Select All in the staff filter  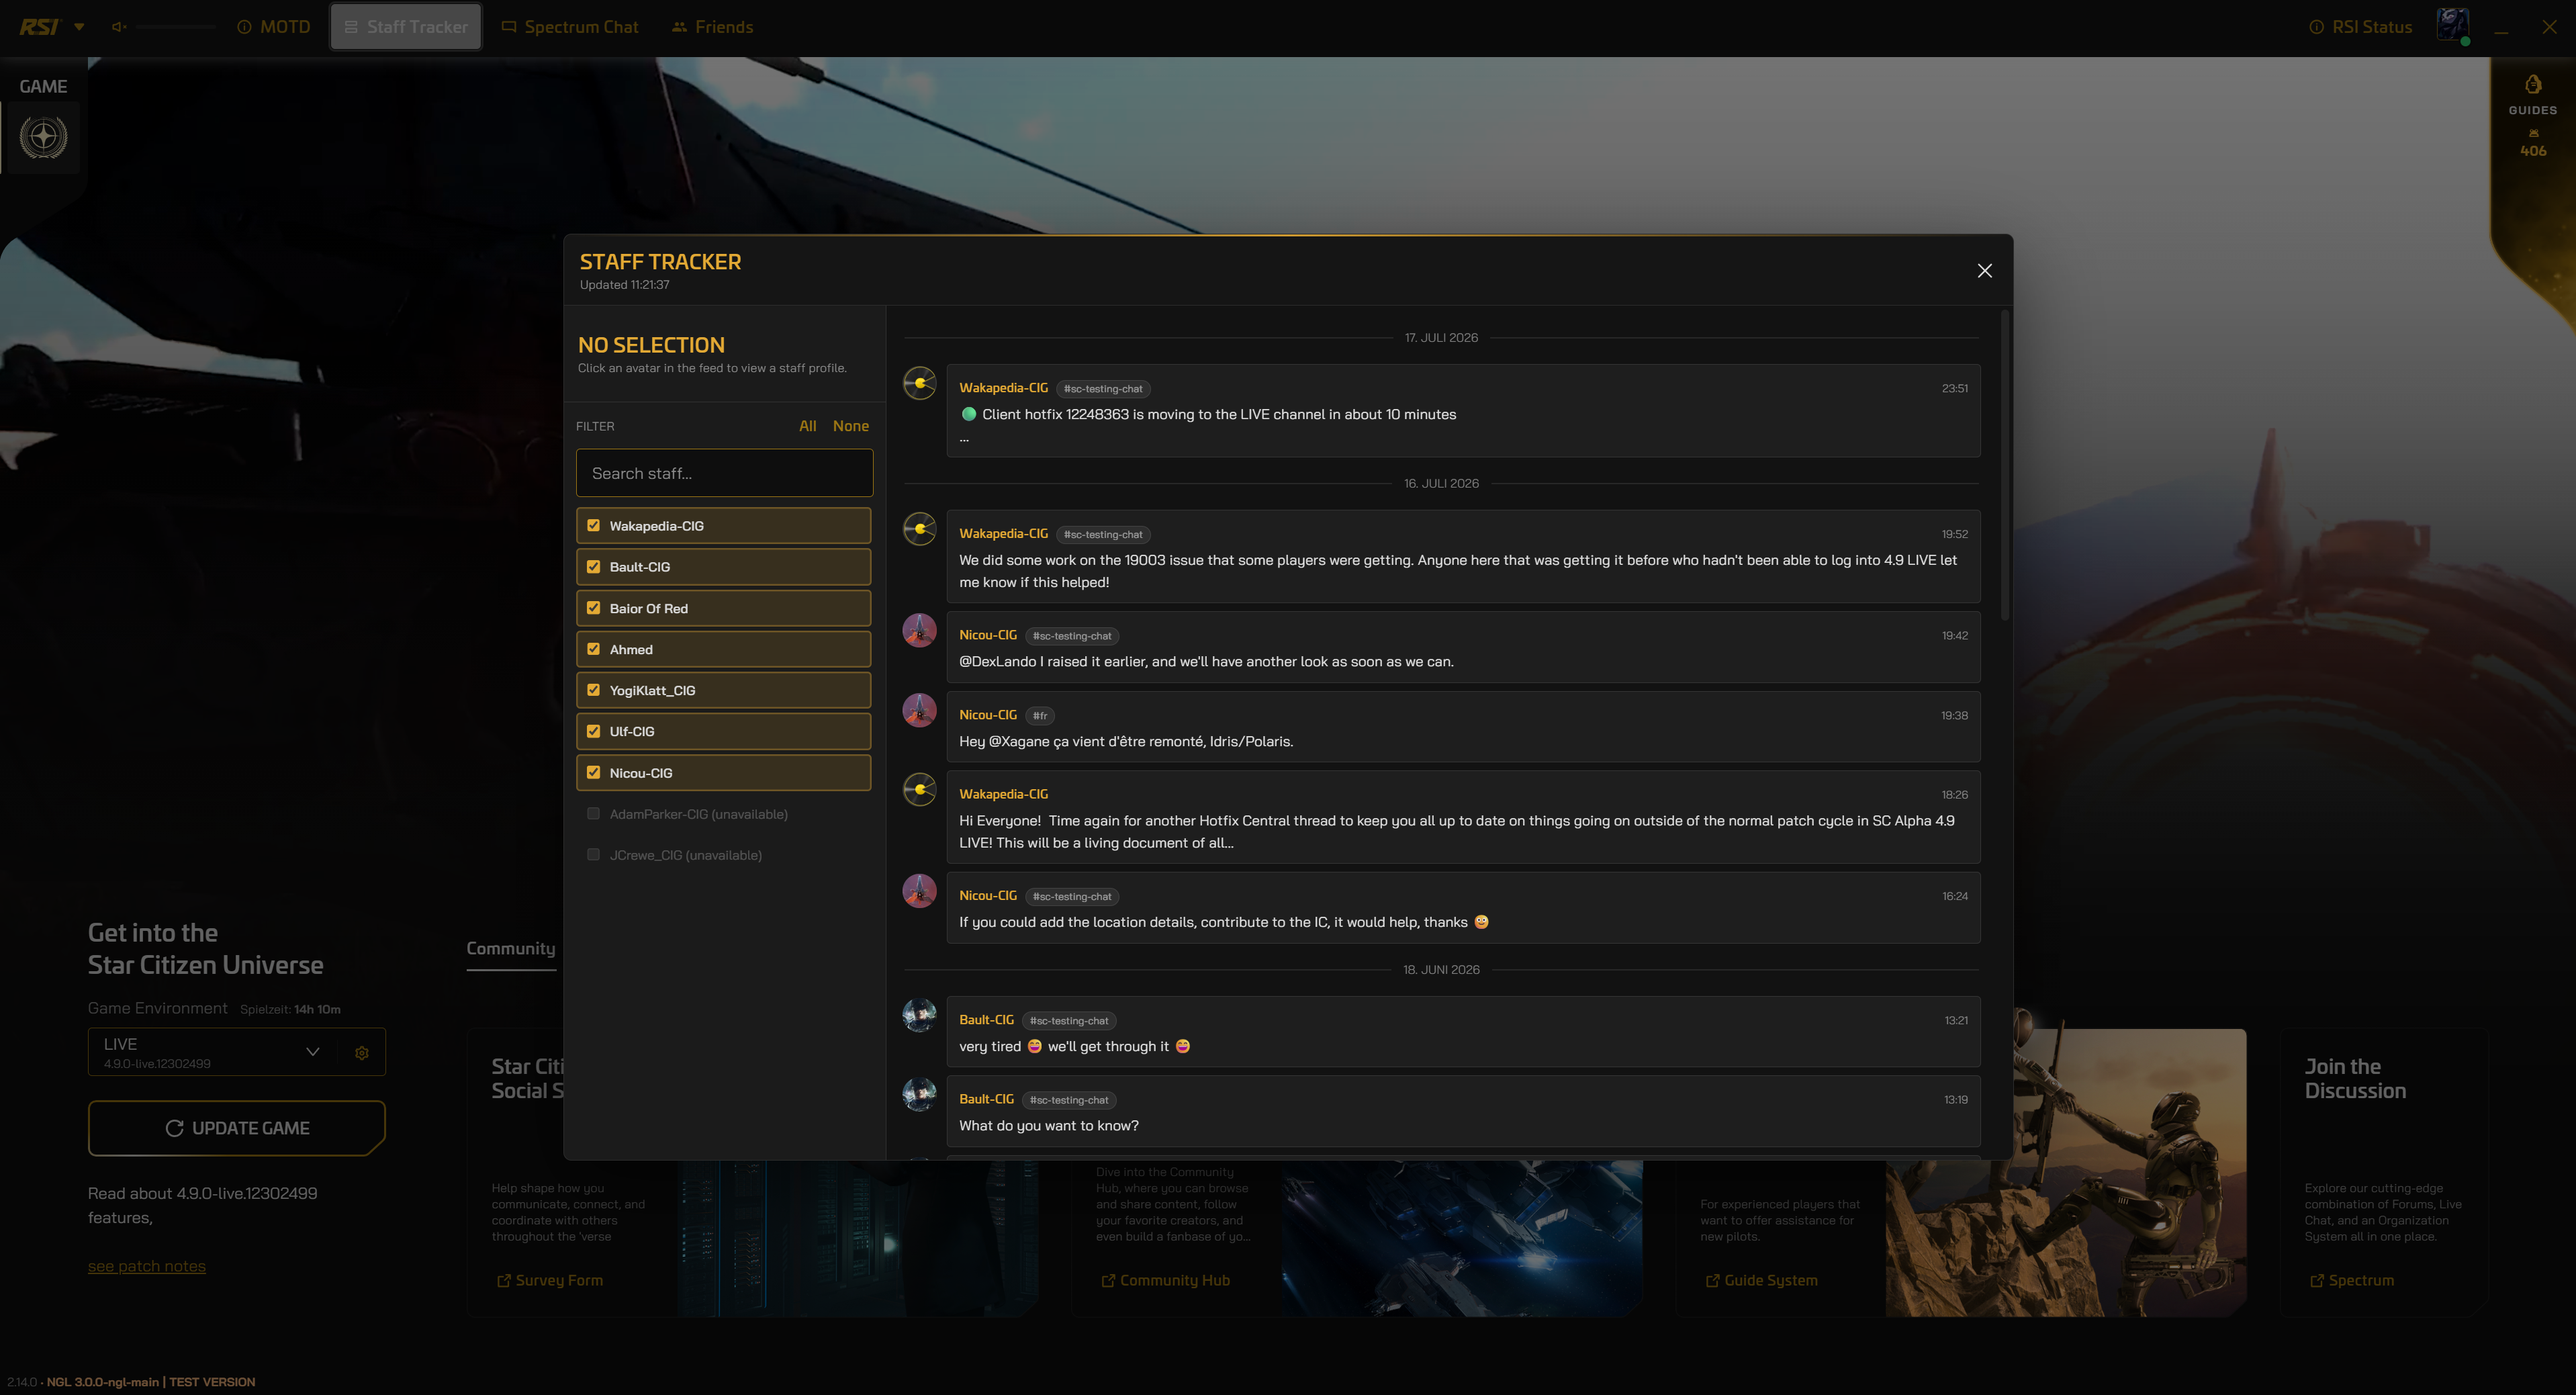807,426
